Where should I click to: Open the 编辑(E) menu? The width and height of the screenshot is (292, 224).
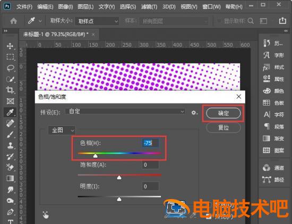45,7
